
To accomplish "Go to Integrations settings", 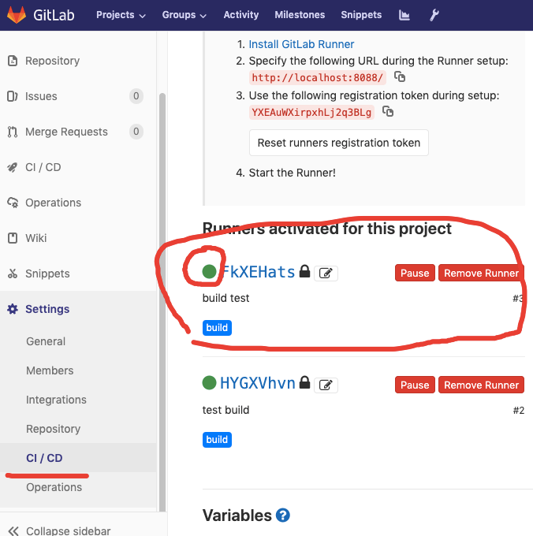I will pyautogui.click(x=57, y=400).
